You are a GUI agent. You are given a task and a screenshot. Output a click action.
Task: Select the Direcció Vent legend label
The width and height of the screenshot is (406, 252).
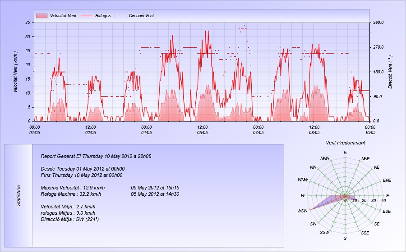(x=141, y=16)
